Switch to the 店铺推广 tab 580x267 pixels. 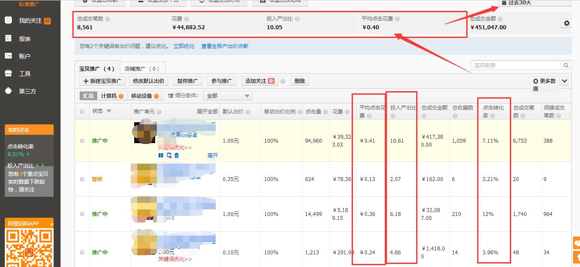(x=142, y=68)
